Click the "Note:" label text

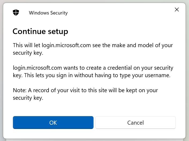coord(20,90)
